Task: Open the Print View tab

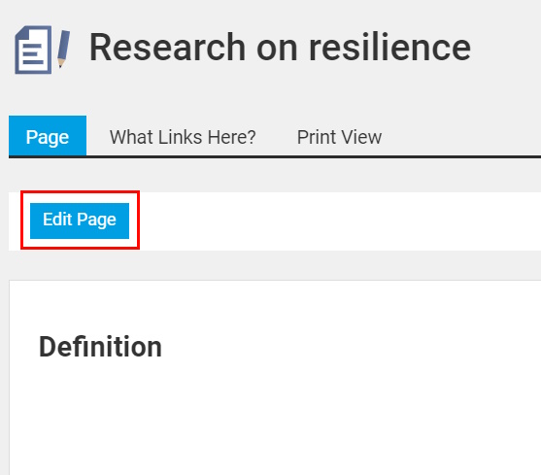Action: (x=339, y=137)
